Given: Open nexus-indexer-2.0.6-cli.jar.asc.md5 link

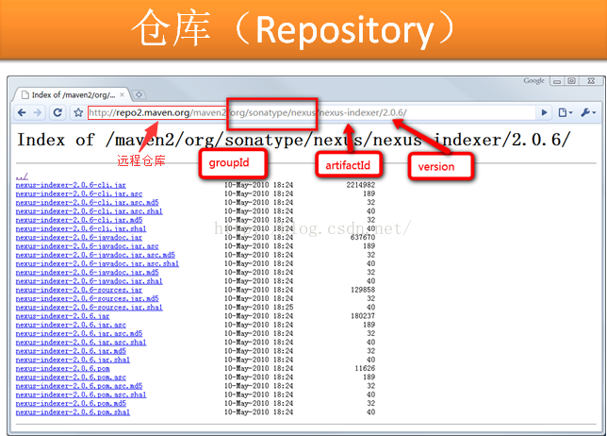Looking at the screenshot, I should tap(87, 202).
